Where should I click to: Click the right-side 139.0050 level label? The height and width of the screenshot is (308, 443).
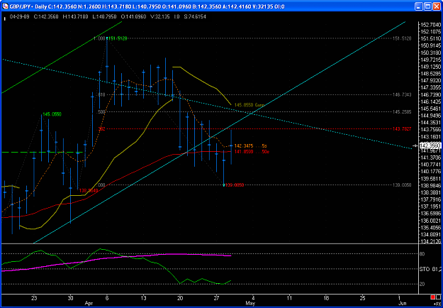click(402, 185)
